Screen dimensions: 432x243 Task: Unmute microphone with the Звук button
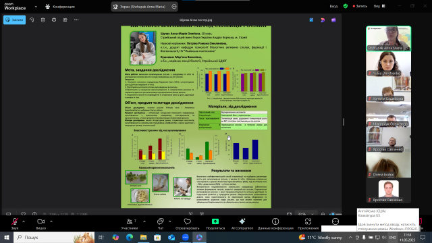15,223
